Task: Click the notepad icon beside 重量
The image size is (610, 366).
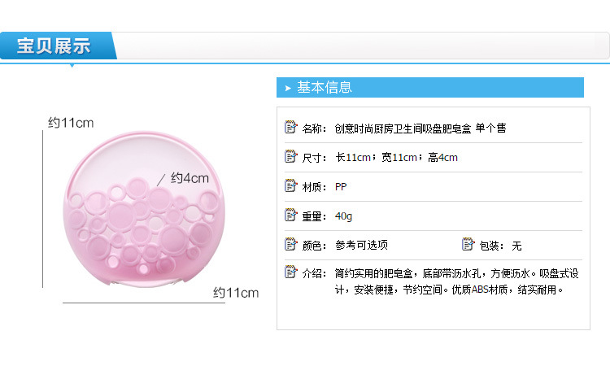Action: (291, 216)
